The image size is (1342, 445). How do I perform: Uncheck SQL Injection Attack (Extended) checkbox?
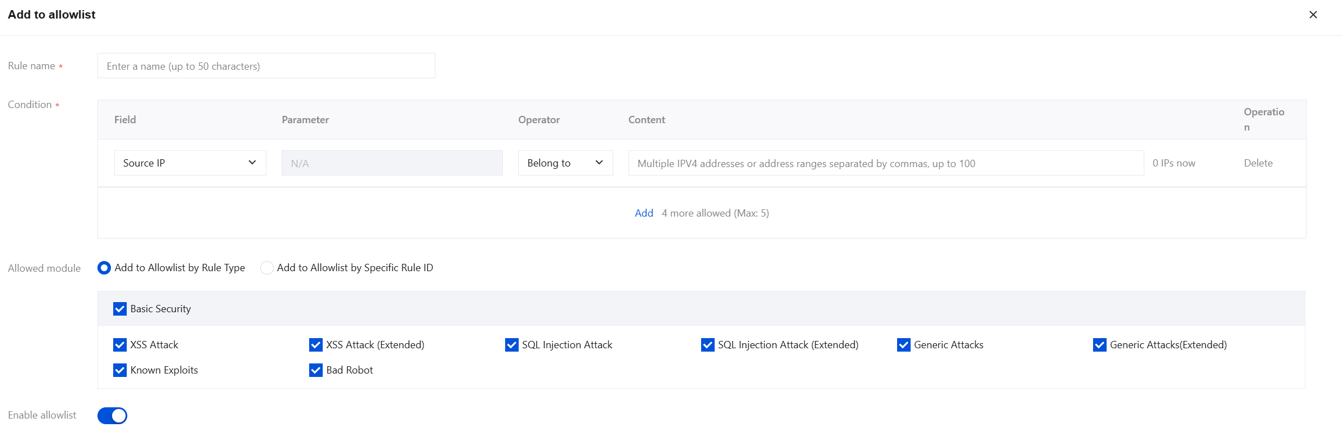coord(708,345)
